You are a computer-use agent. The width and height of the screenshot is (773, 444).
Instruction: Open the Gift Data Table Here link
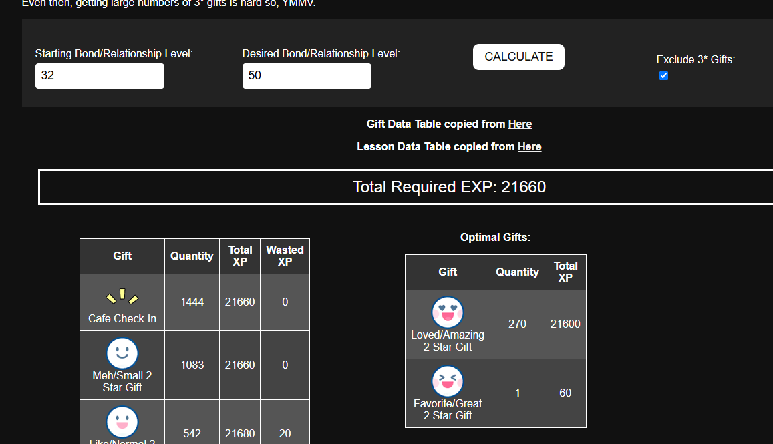coord(520,124)
